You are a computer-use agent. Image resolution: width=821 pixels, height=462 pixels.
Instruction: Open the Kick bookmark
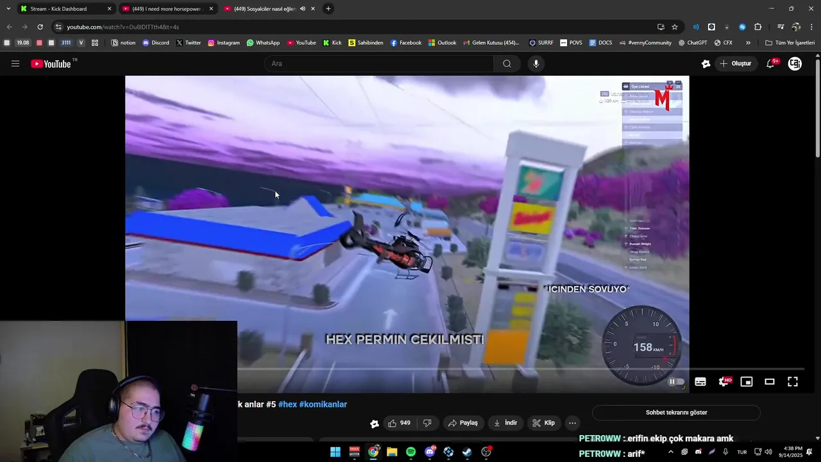pyautogui.click(x=332, y=43)
